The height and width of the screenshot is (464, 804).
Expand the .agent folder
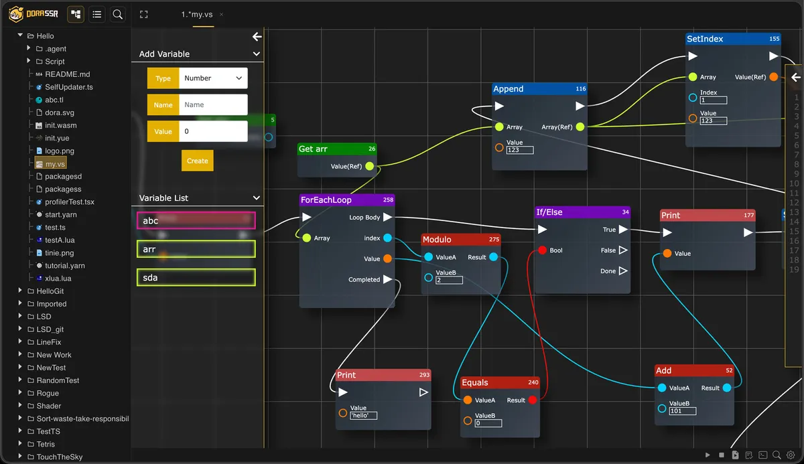point(29,48)
